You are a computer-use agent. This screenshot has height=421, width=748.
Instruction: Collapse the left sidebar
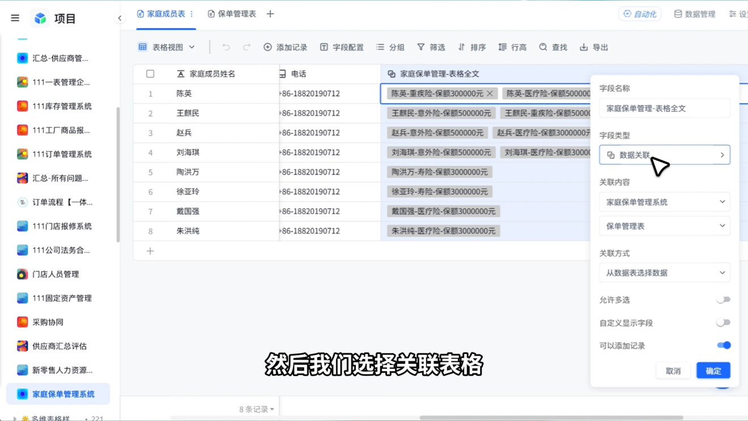click(x=120, y=18)
